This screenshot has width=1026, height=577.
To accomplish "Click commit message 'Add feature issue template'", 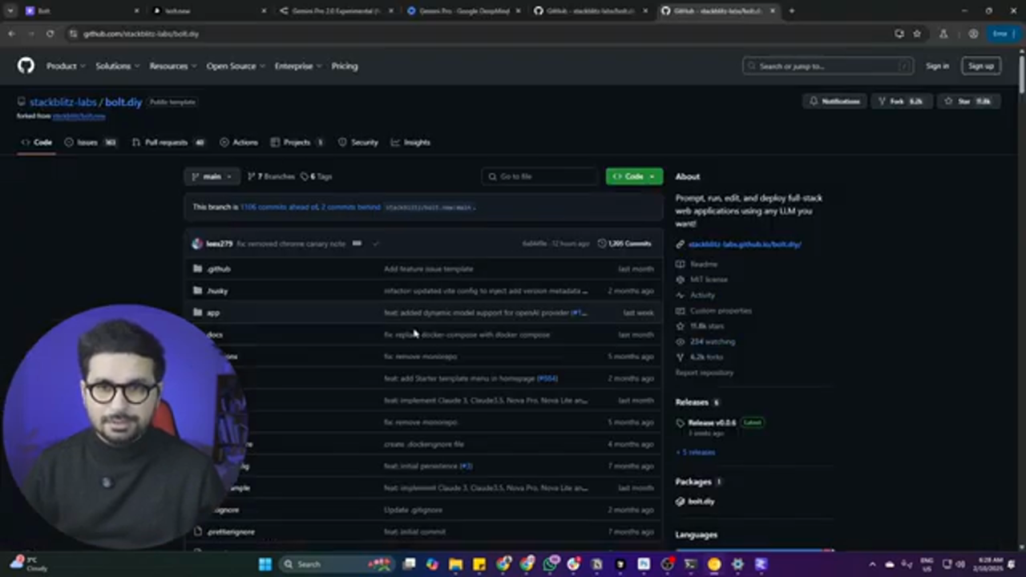I will tap(429, 269).
